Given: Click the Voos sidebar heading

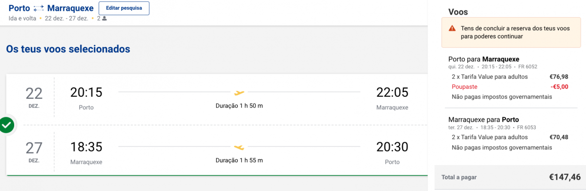Looking at the screenshot, I should [458, 12].
